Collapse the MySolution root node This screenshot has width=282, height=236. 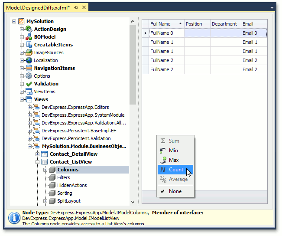click(x=14, y=21)
